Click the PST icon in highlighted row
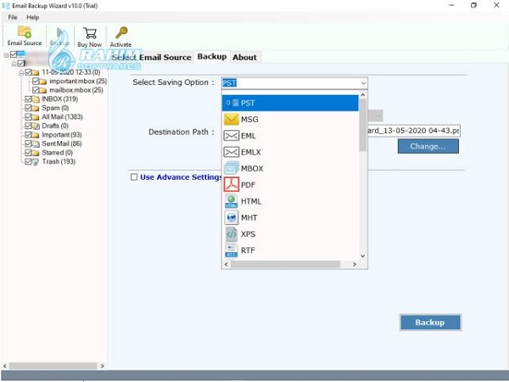 [x=236, y=103]
